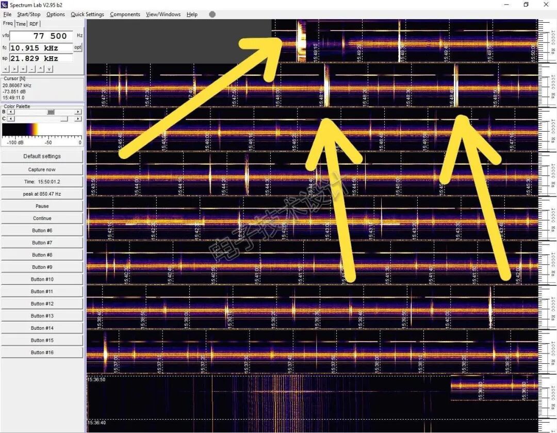This screenshot has width=557, height=433.
Task: Click Button #16
Action: pyautogui.click(x=42, y=352)
